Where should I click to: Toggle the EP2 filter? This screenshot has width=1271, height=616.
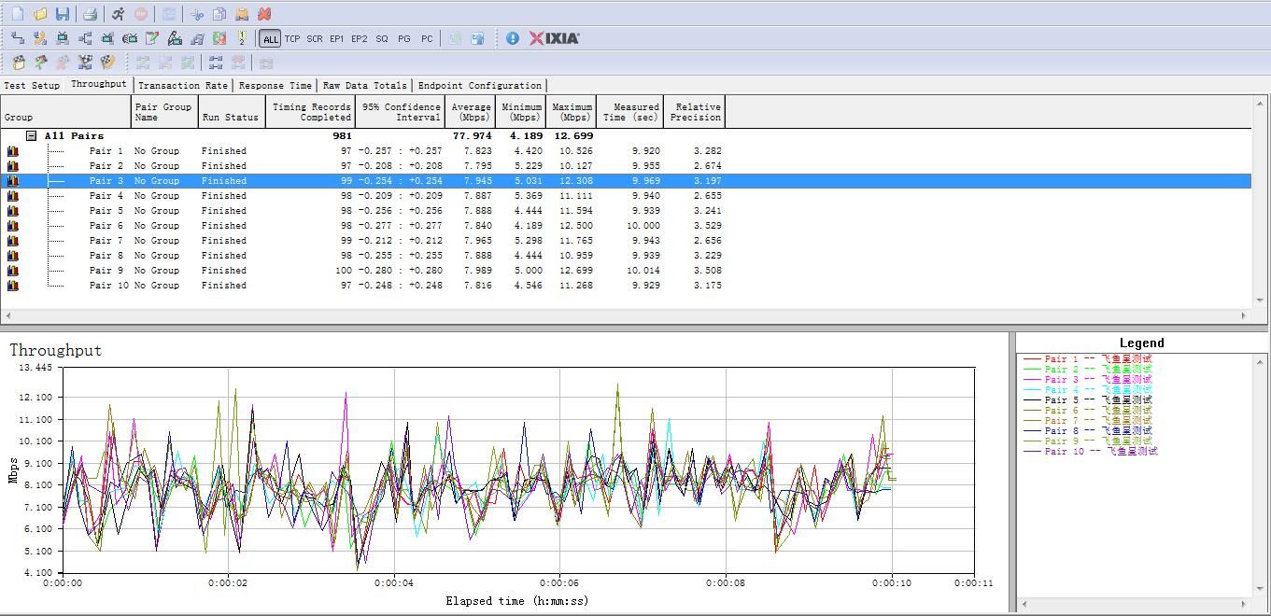tap(360, 38)
